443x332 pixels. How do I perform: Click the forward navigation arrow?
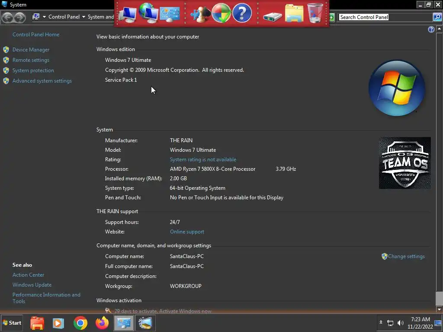[x=19, y=17]
